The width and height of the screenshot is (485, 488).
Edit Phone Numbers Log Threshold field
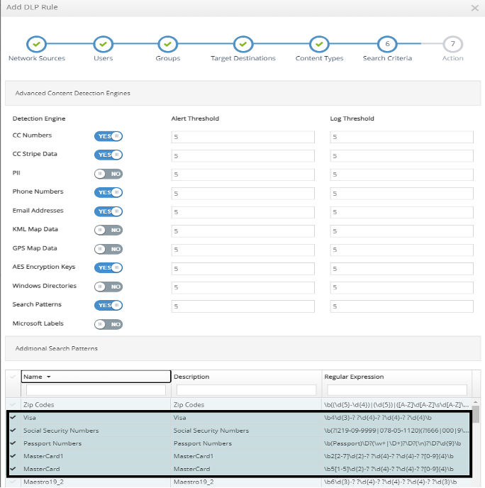click(x=401, y=194)
